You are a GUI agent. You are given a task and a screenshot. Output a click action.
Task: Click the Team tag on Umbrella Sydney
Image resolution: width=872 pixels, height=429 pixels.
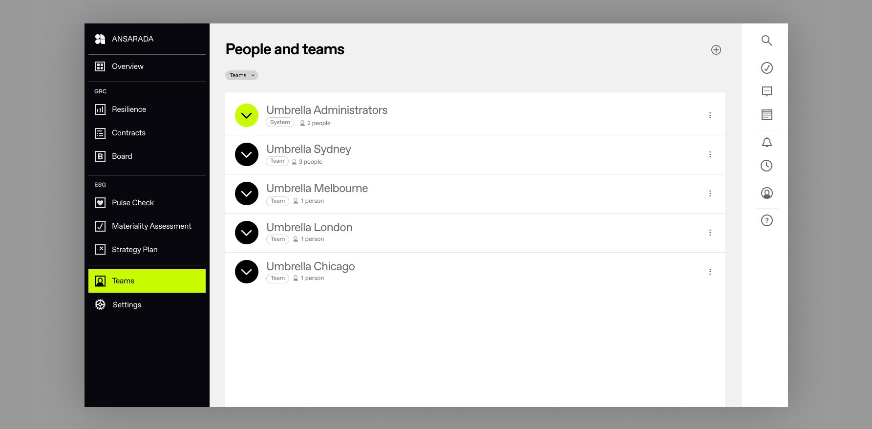[277, 161]
